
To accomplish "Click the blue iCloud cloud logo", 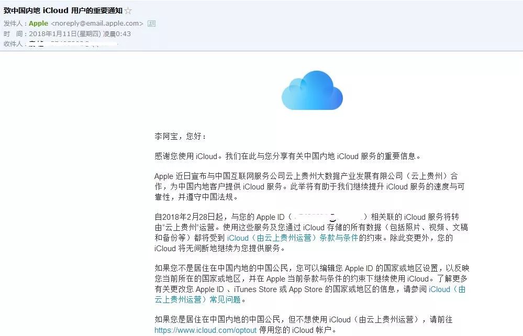I will tap(312, 91).
